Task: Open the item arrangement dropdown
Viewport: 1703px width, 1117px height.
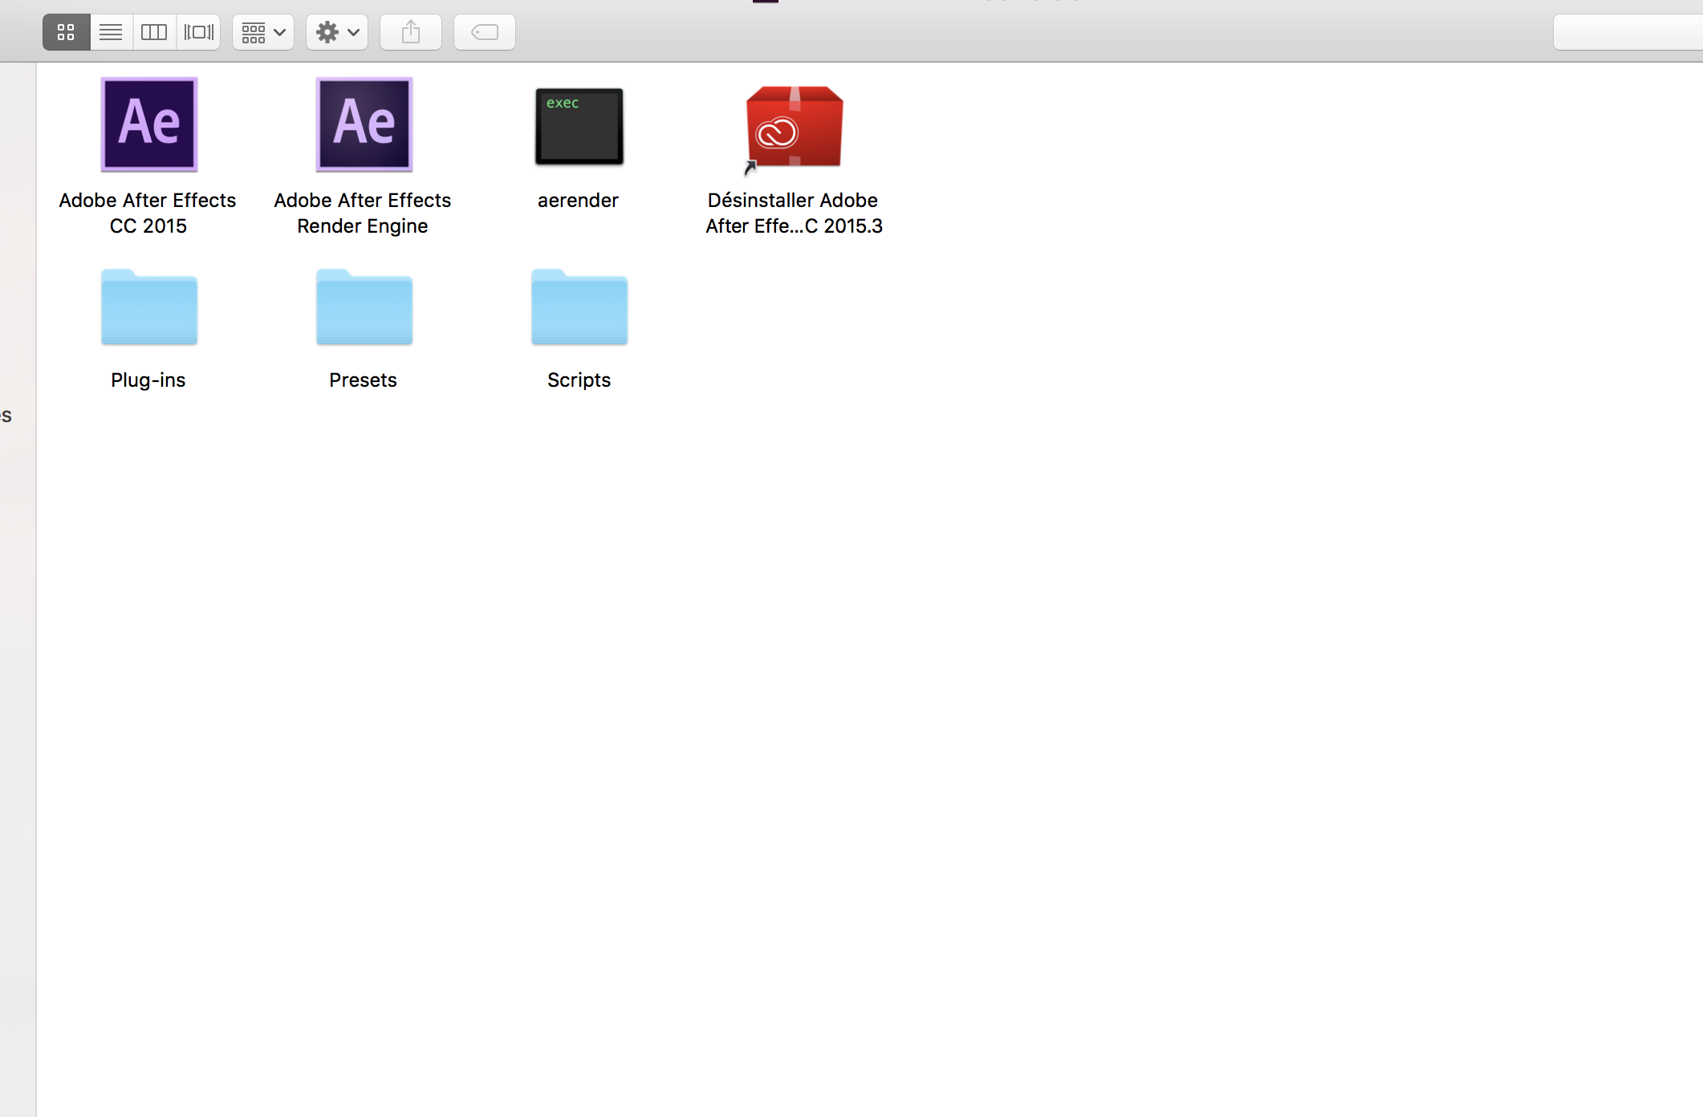Action: (263, 32)
